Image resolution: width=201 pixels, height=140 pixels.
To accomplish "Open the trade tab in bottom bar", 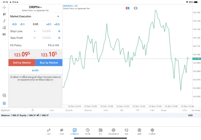I will coord(75,132).
